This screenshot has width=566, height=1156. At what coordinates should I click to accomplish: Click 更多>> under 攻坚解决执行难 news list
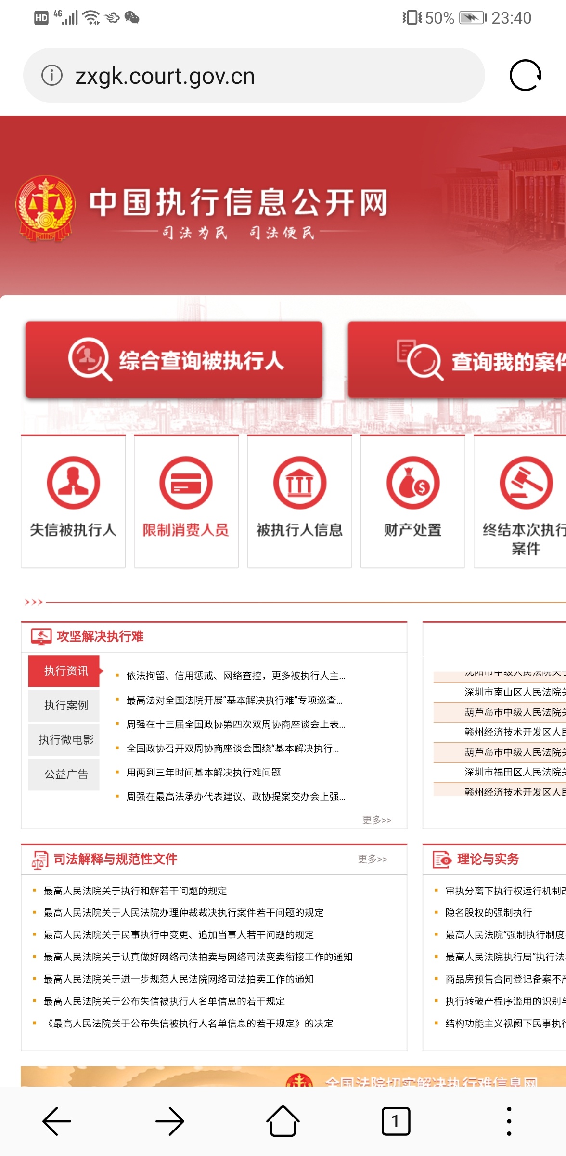(377, 820)
